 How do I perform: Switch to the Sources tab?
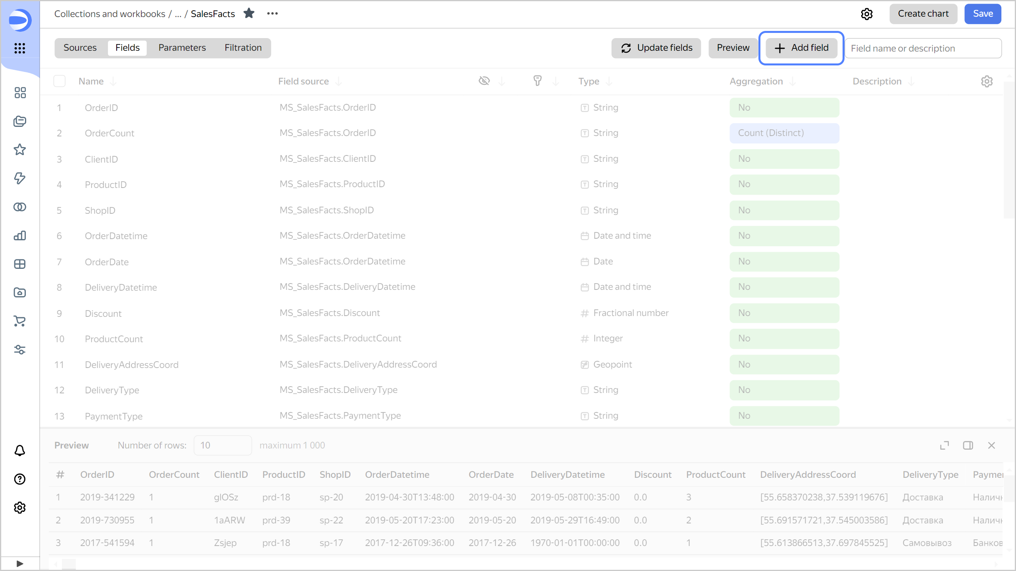click(80, 48)
